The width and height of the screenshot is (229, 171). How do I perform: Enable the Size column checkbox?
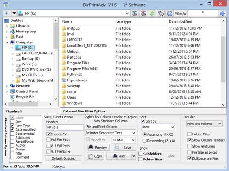point(12,122)
